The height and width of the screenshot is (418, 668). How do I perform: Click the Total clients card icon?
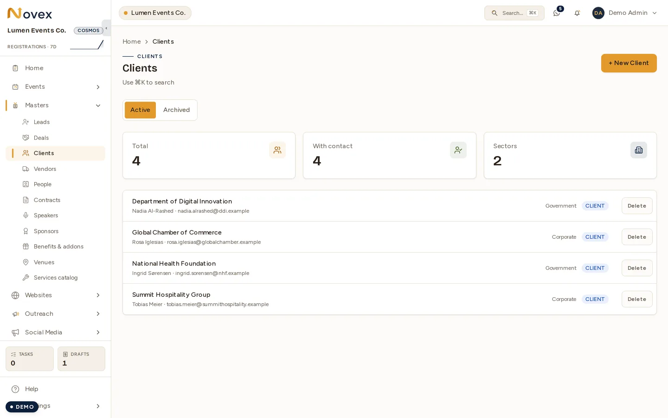tap(277, 150)
